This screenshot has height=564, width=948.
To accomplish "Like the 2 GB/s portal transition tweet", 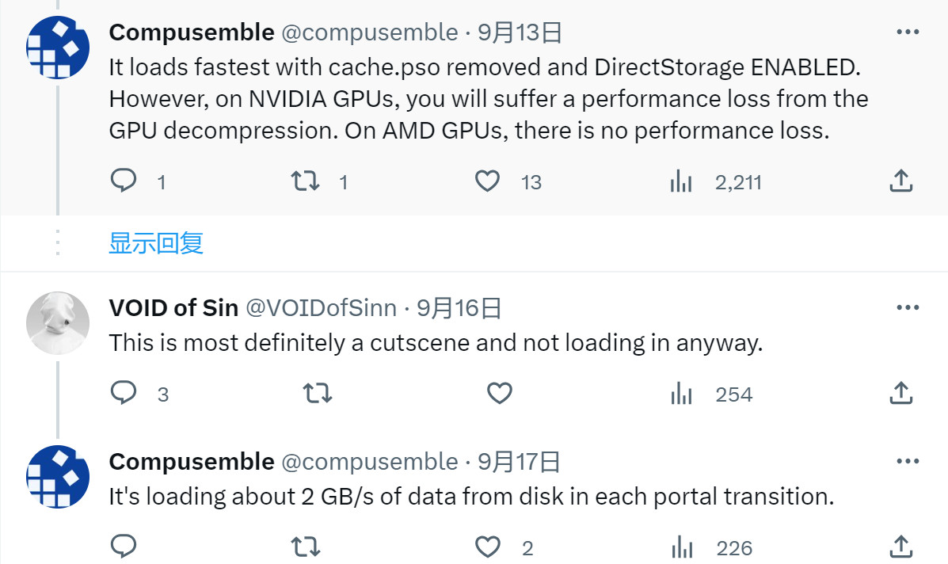I will click(487, 547).
